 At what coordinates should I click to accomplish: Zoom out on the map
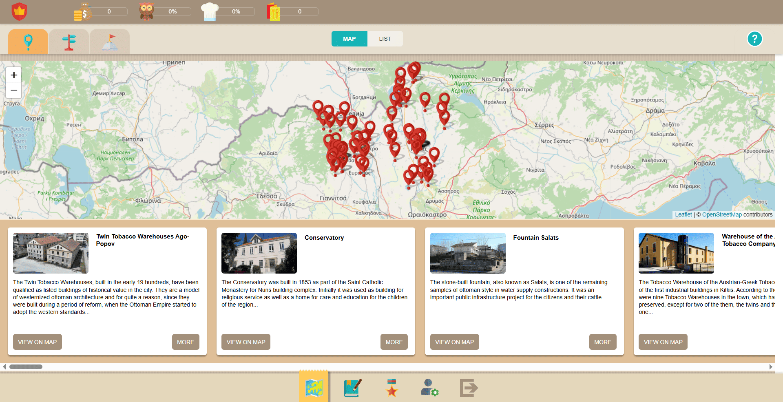pyautogui.click(x=14, y=90)
